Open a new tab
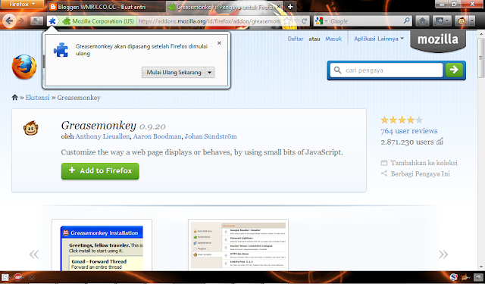 290,7
